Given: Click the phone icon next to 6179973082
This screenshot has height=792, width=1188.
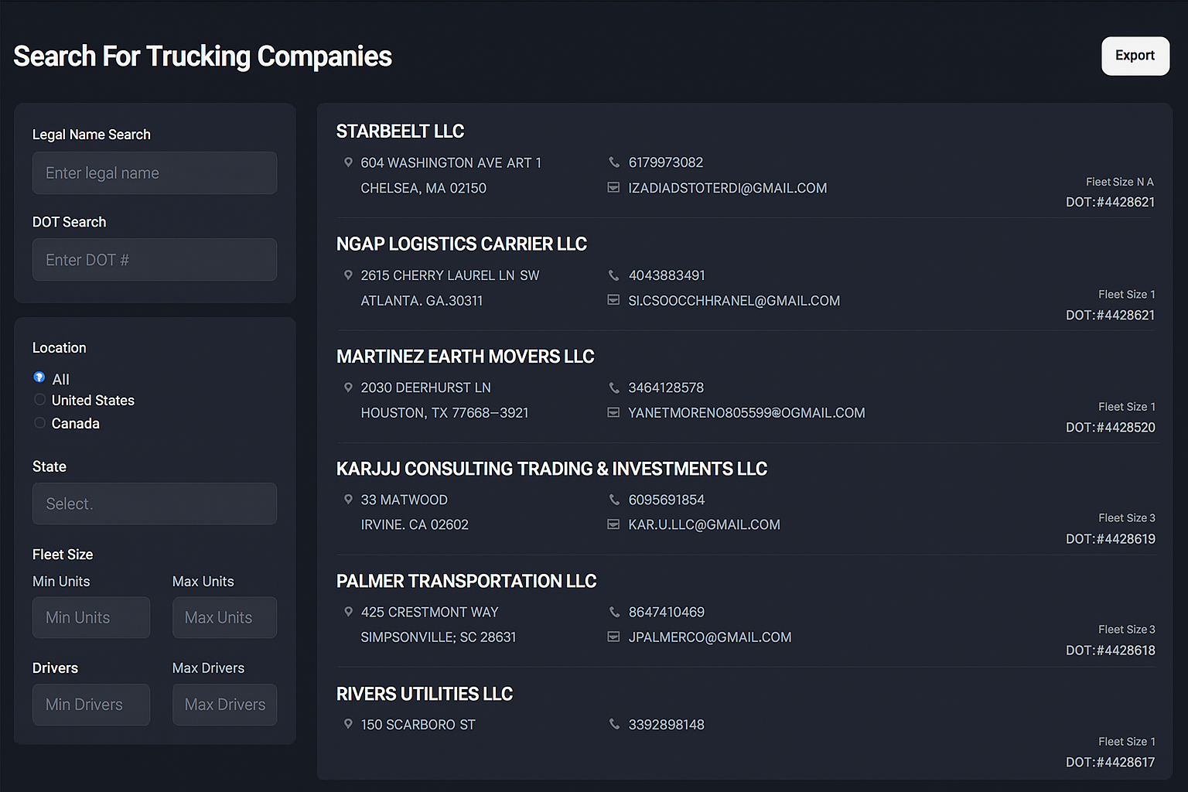Looking at the screenshot, I should click(614, 162).
